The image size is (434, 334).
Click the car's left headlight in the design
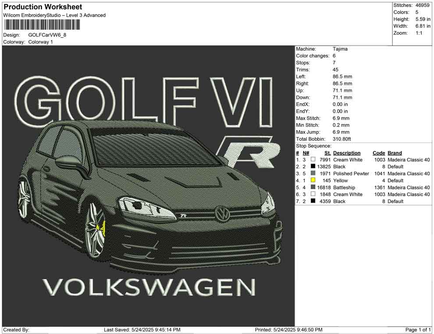pos(146,207)
